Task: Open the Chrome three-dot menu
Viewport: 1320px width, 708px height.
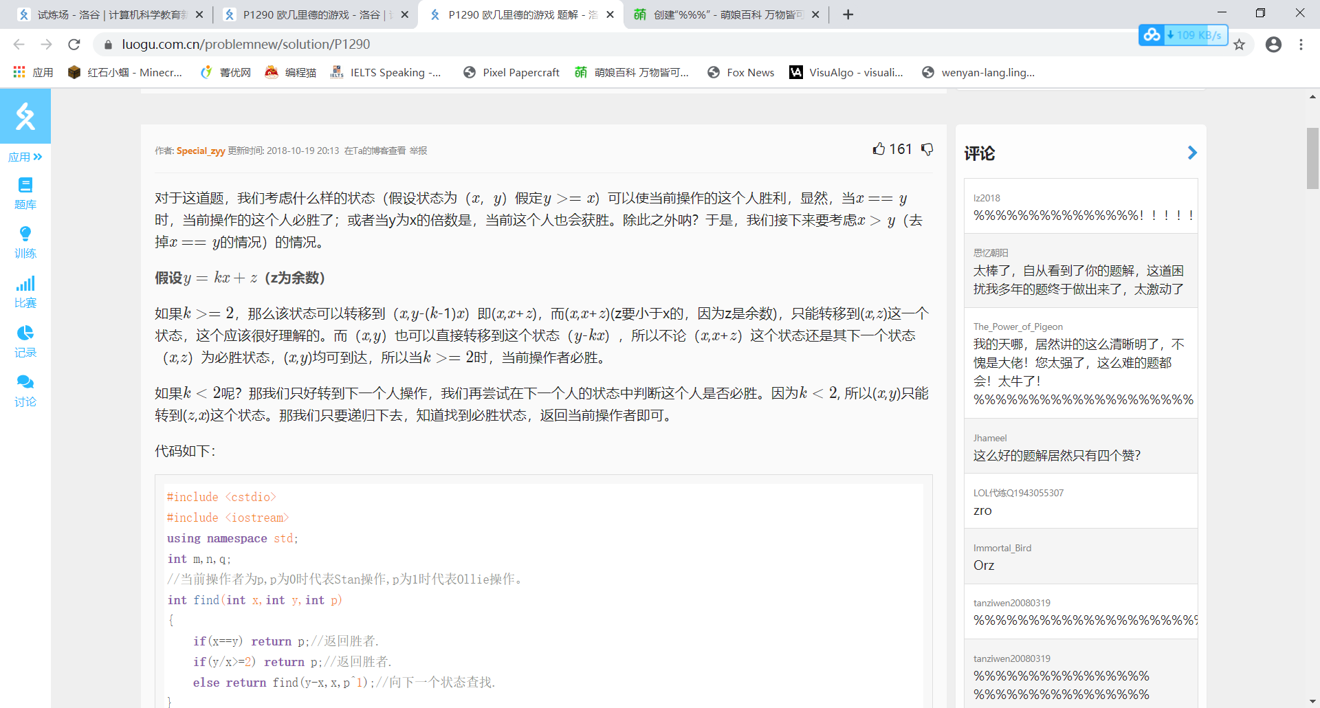Action: (1301, 45)
